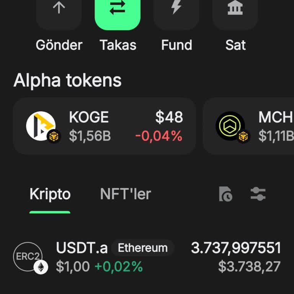Image resolution: width=294 pixels, height=294 pixels.
Task: Tap the USDT.a ERC20 token icon
Action: (x=28, y=257)
